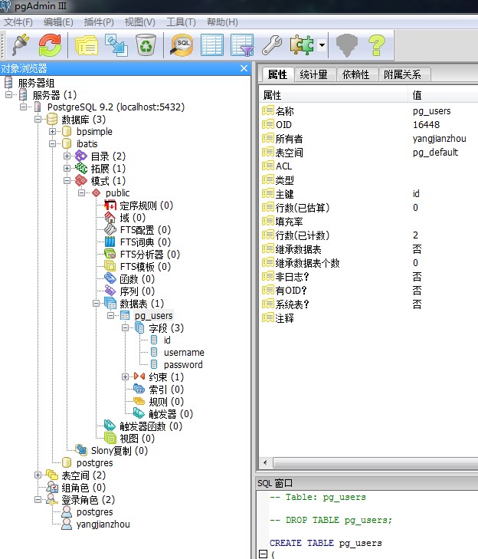Select the password column
Screen dimensions: 478x559
click(x=183, y=365)
